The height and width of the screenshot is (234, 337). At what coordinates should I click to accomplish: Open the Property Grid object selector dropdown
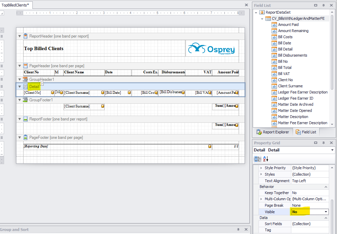click(332, 150)
